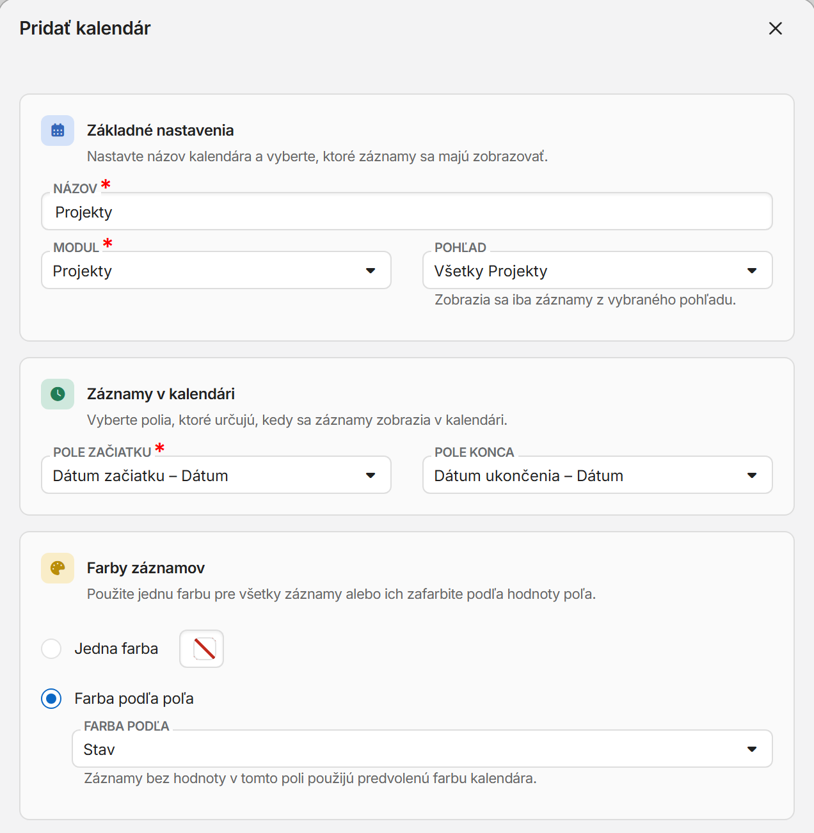Expand the Farba podľa dropdown showing Stav

click(x=422, y=749)
